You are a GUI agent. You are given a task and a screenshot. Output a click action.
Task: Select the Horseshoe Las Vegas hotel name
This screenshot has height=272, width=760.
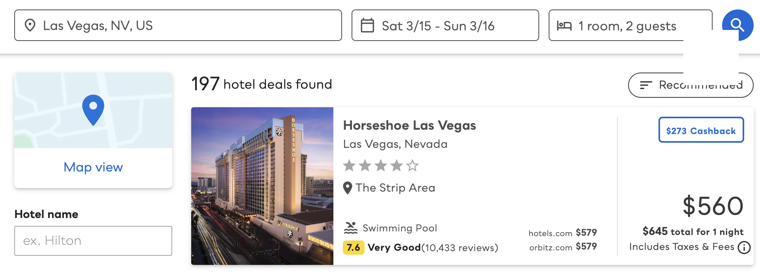tap(410, 125)
